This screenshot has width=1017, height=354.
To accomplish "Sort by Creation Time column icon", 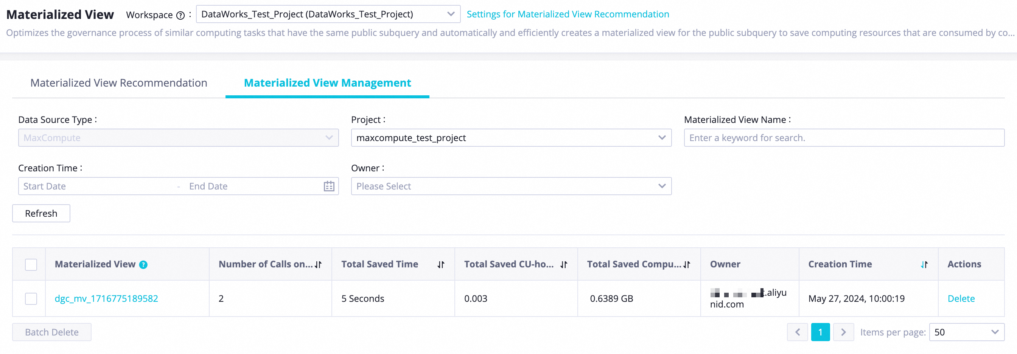I will (x=924, y=265).
